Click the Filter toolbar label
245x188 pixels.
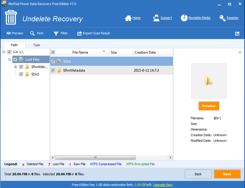(x=64, y=33)
